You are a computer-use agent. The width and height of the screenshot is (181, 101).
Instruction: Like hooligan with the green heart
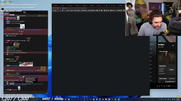(173, 45)
